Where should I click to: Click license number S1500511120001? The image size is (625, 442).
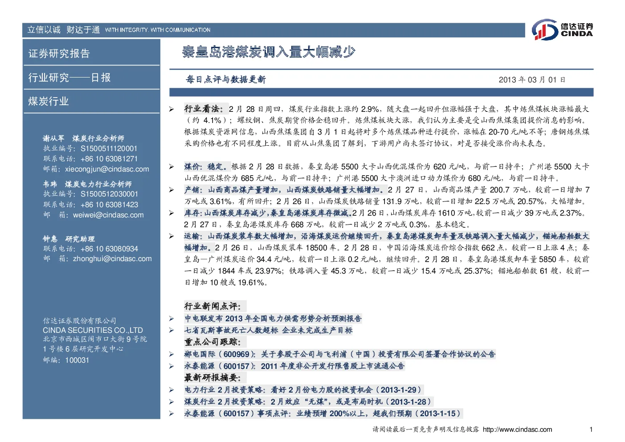(109, 148)
